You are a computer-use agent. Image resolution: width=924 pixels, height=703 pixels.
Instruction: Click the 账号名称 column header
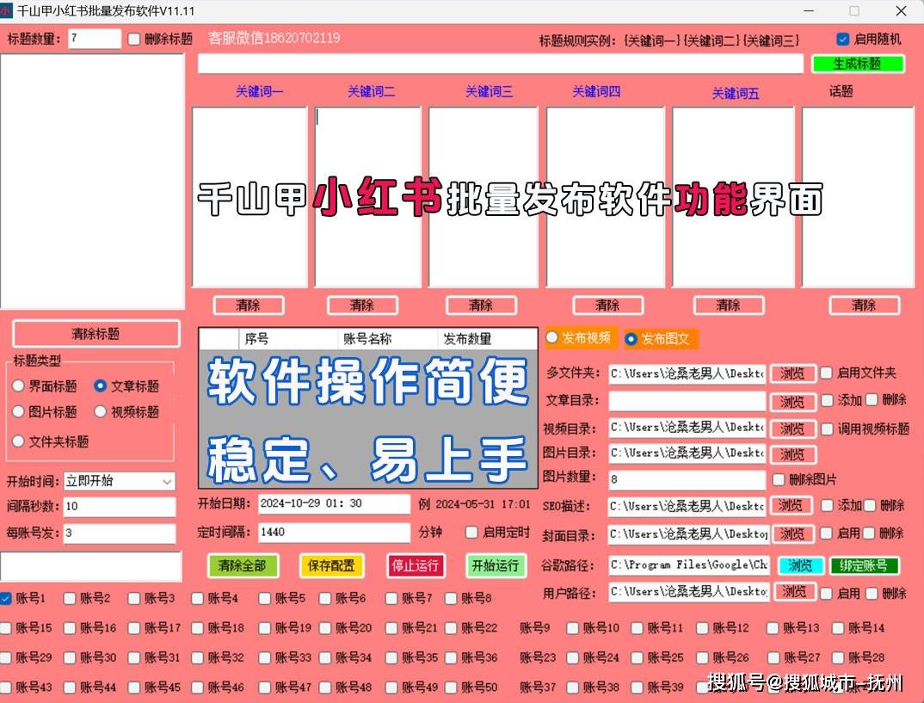click(367, 339)
